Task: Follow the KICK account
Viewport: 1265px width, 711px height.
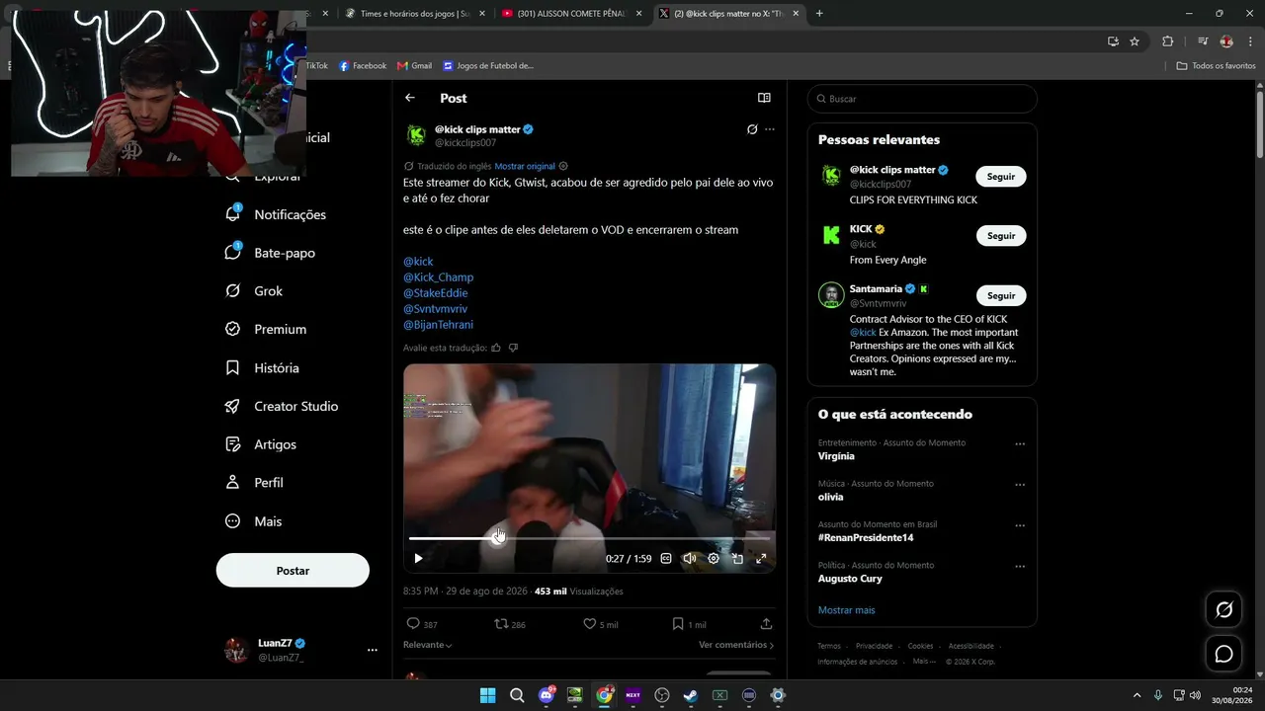Action: click(1001, 236)
